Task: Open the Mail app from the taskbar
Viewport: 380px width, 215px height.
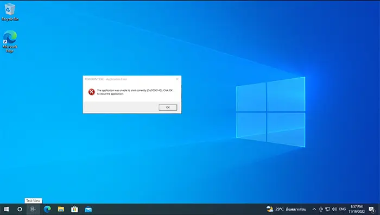Action: (88, 209)
